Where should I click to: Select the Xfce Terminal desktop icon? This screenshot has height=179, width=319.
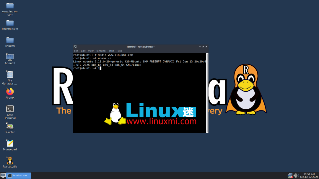click(x=10, y=109)
